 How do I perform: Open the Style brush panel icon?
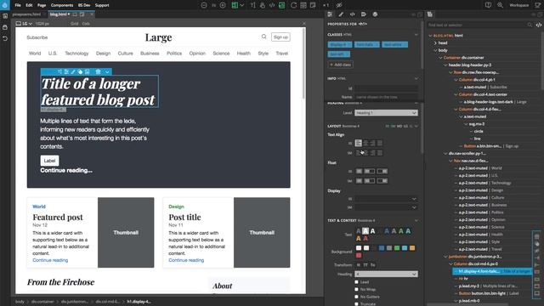tap(341, 14)
